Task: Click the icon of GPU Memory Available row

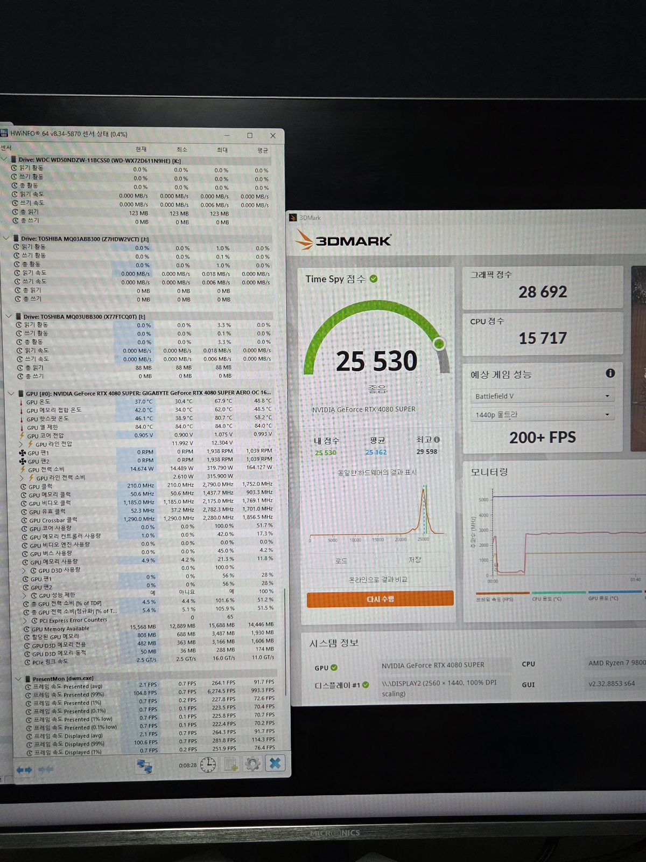Action: tap(26, 629)
